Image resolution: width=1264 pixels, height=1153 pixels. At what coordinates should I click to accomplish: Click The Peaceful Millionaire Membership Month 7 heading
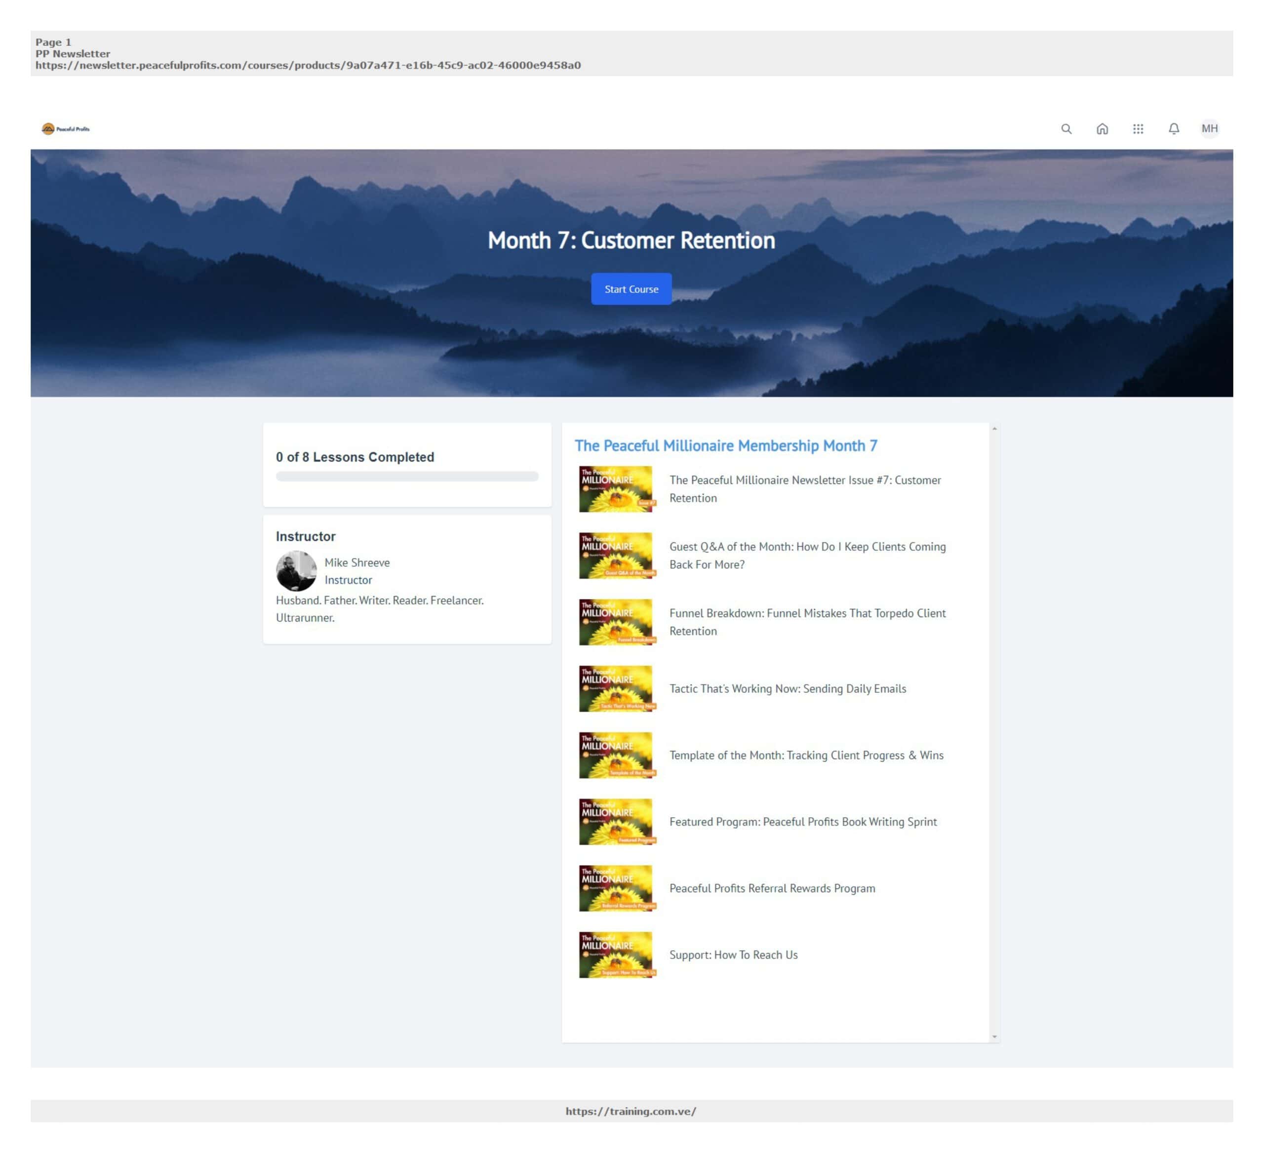[725, 445]
